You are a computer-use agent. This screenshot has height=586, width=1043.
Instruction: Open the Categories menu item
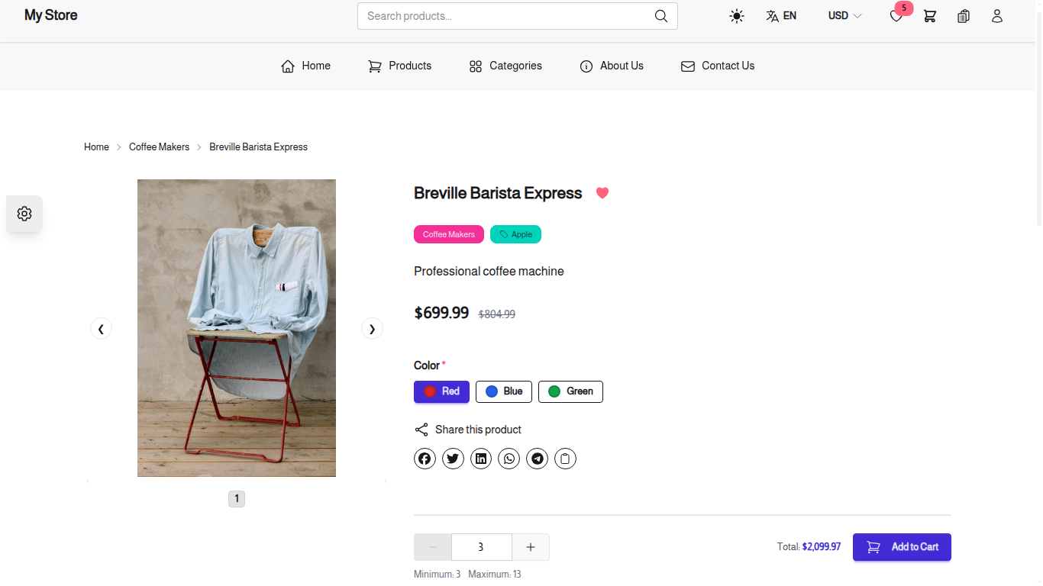pos(505,66)
